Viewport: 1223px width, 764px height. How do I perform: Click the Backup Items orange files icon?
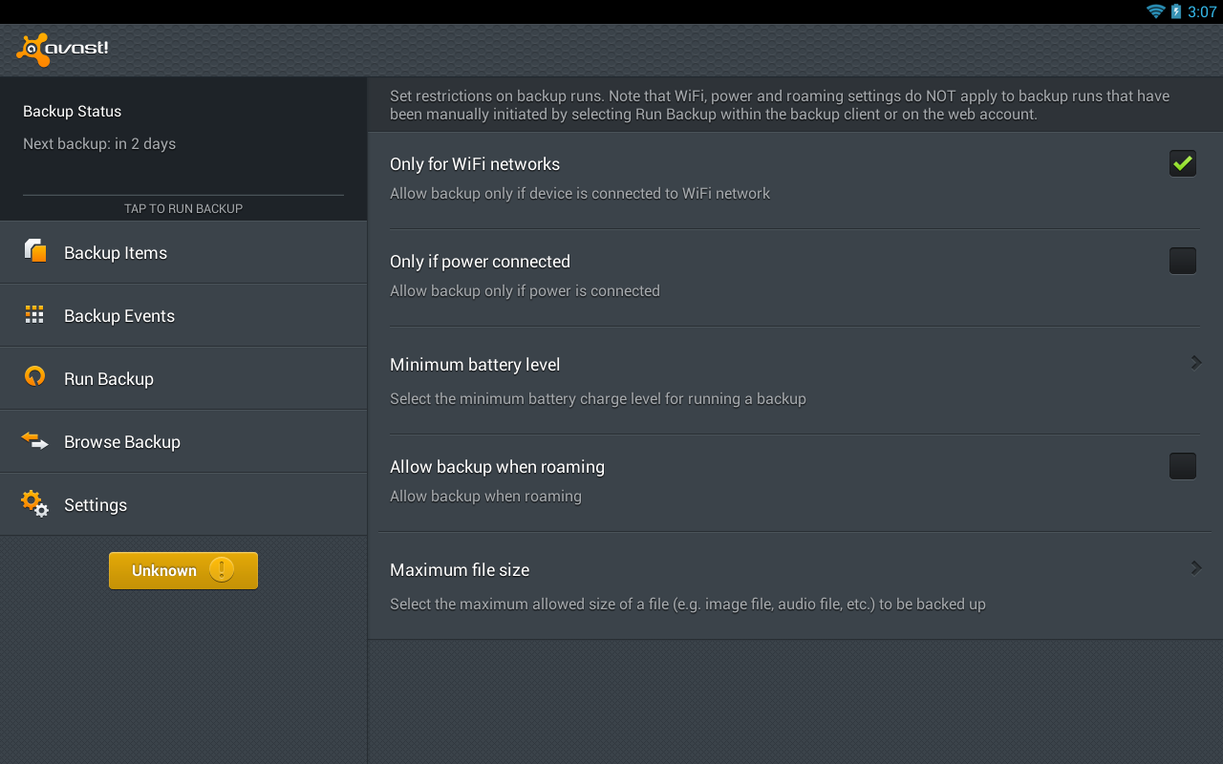click(x=35, y=250)
